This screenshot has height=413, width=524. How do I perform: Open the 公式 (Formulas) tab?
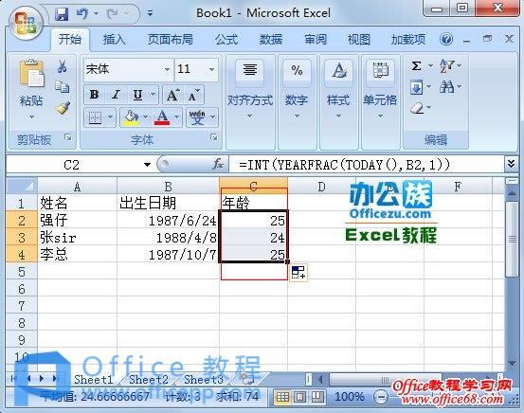click(226, 40)
